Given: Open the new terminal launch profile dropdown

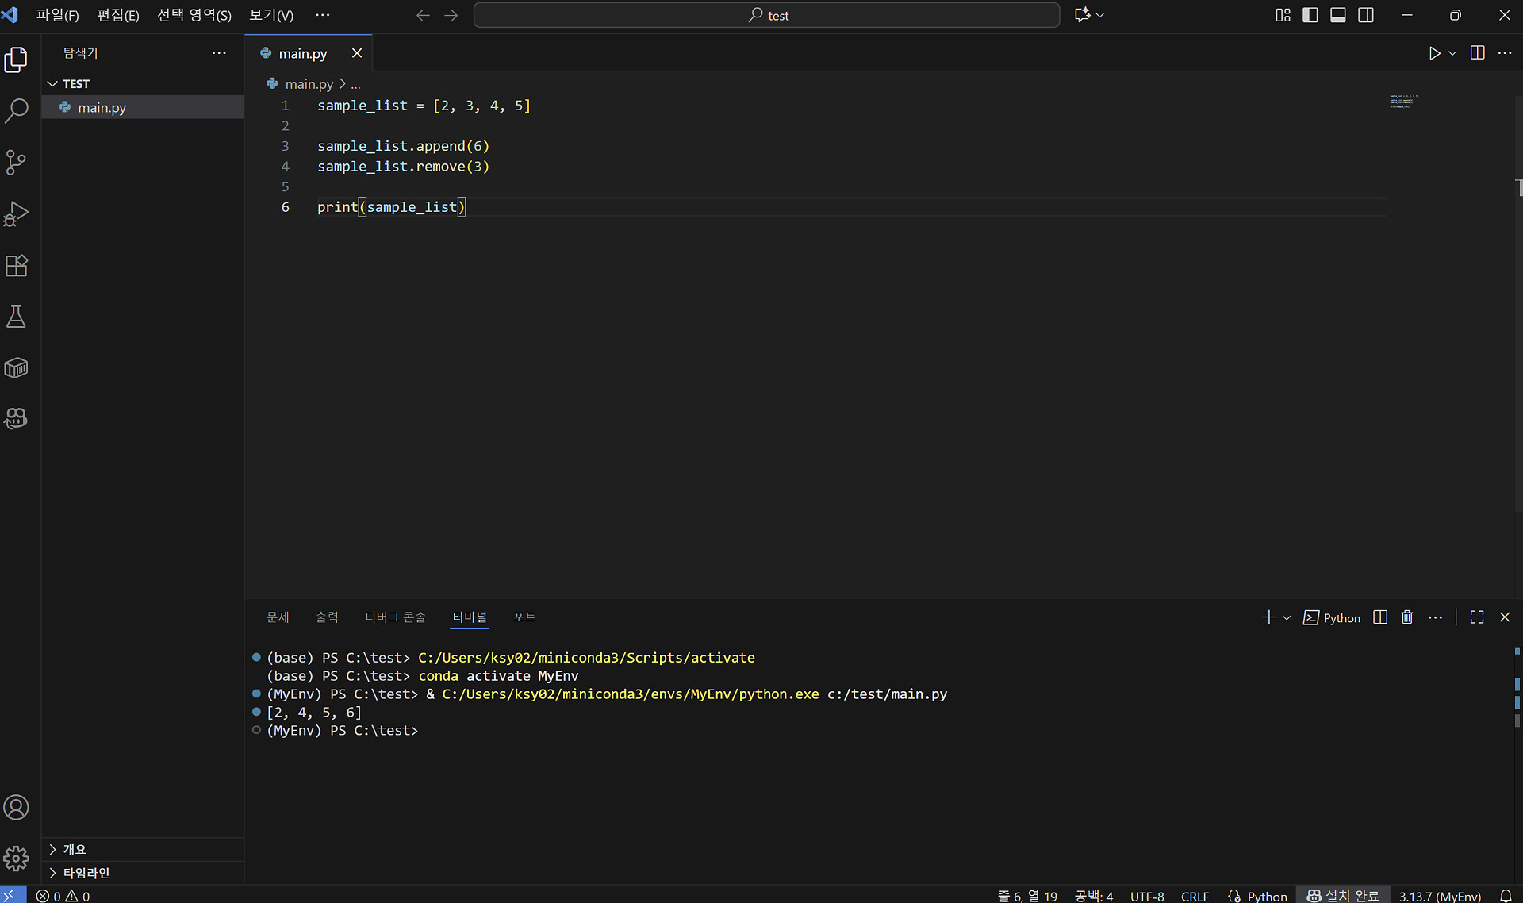Looking at the screenshot, I should tap(1287, 617).
